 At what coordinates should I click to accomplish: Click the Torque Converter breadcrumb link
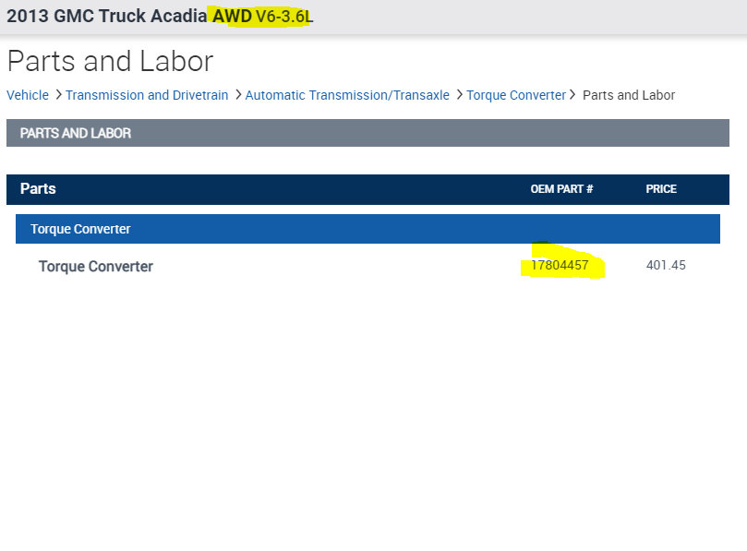tap(515, 95)
